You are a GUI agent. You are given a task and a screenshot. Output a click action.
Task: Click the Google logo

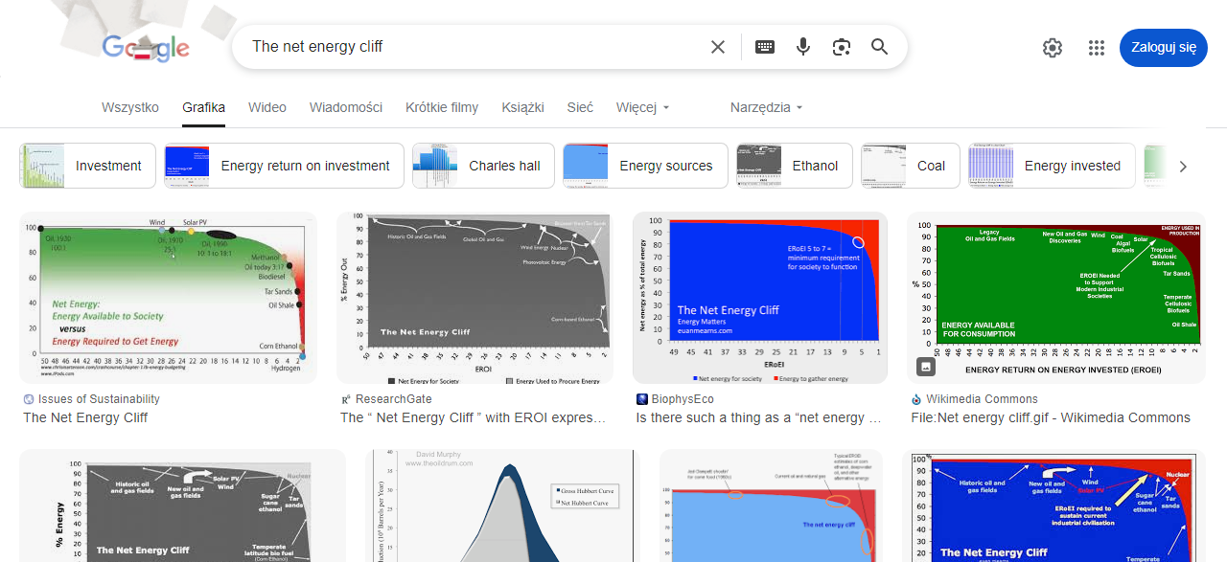click(146, 47)
